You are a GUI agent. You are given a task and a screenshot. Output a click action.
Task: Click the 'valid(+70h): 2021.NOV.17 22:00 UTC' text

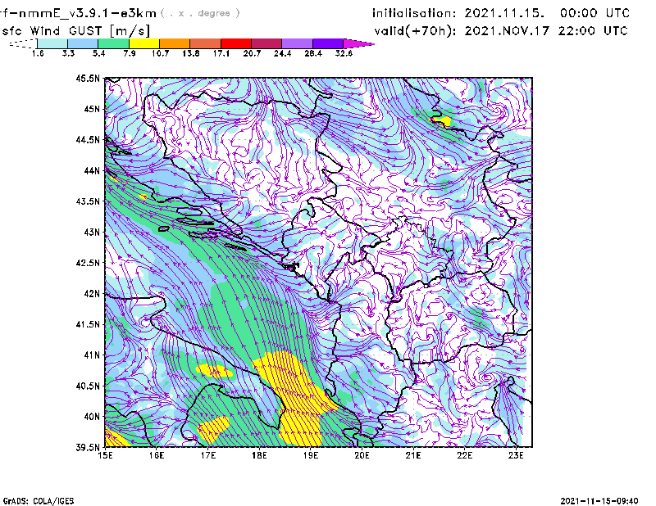click(x=501, y=31)
